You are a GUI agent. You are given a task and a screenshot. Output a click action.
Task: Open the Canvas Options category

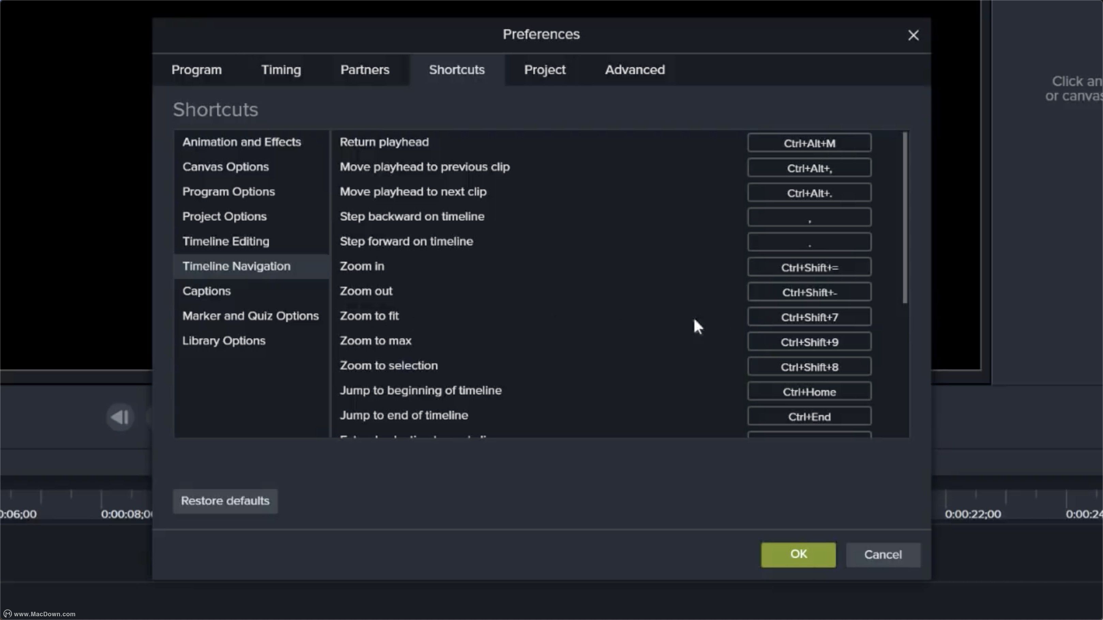tap(226, 167)
